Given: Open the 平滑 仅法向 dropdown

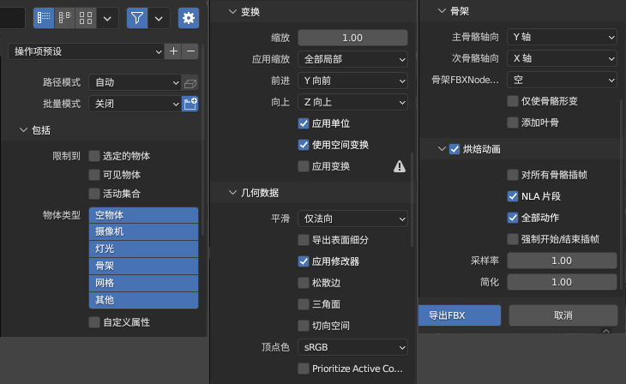Looking at the screenshot, I should click(352, 219).
